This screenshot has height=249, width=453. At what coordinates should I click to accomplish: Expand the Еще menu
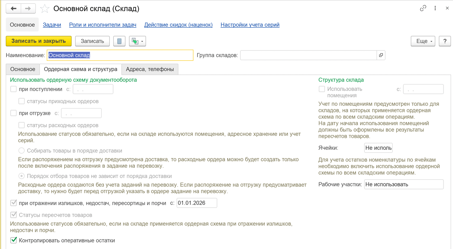tap(423, 41)
